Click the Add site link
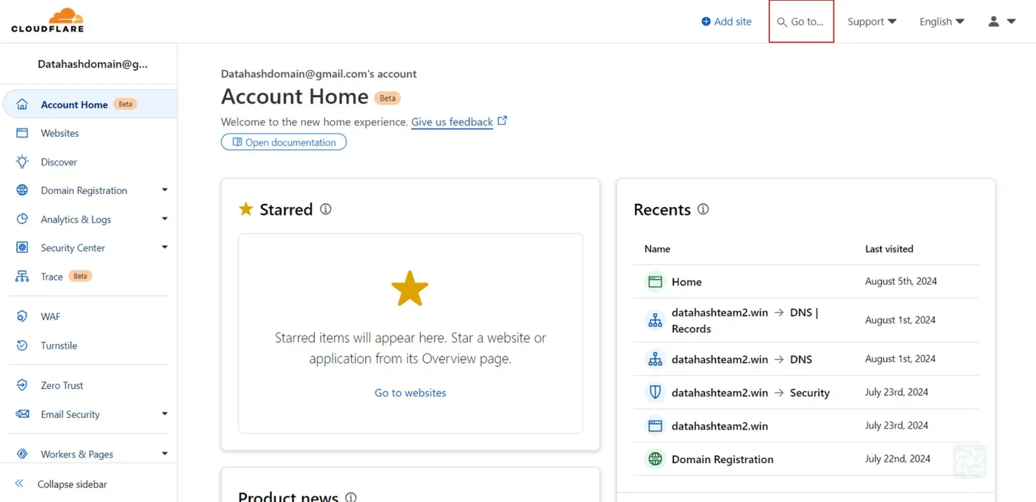 coord(726,21)
